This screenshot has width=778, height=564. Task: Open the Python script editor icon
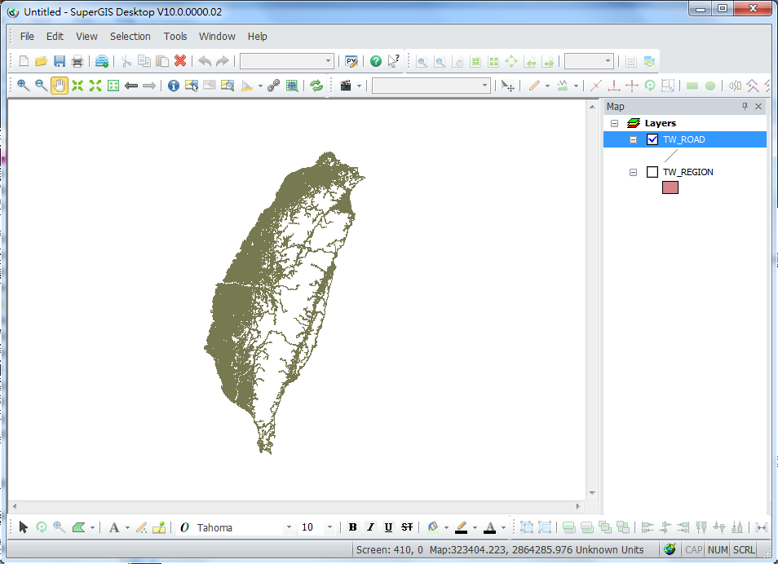[x=351, y=61]
